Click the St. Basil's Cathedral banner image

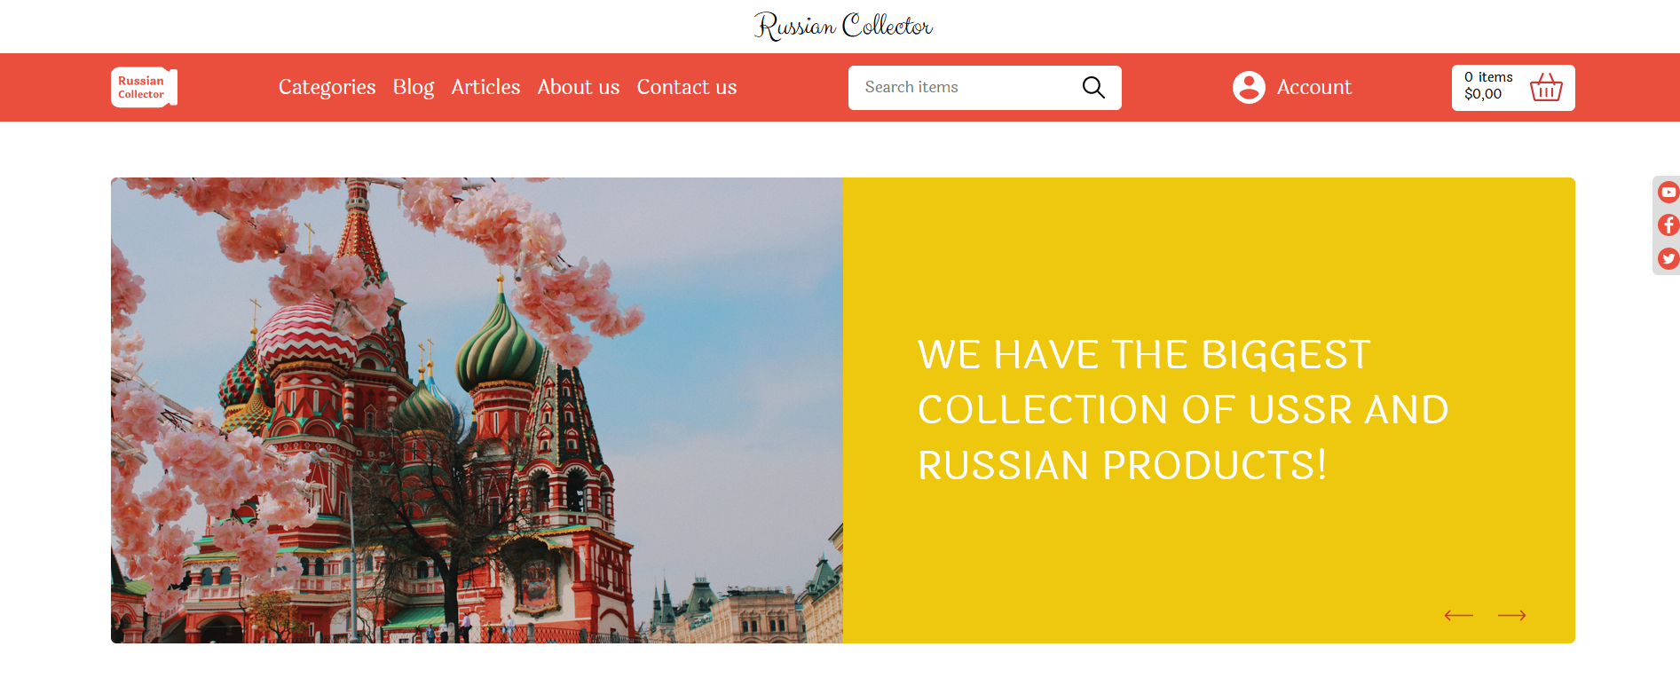[x=477, y=410]
